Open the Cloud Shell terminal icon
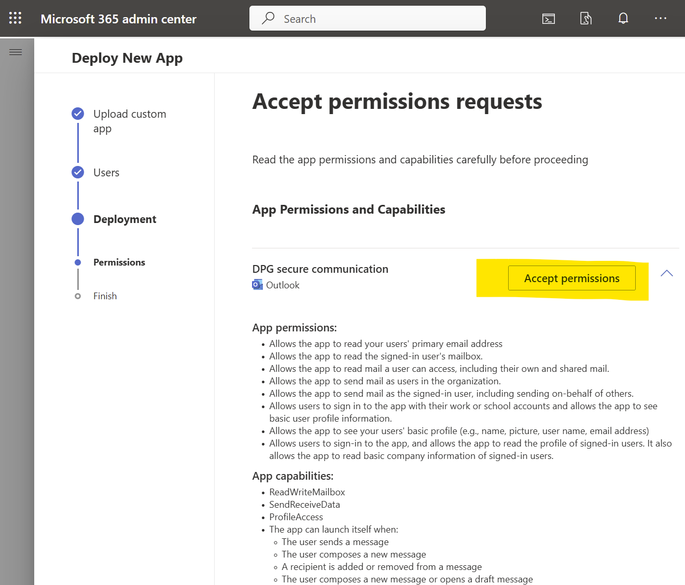Viewport: 685px width, 585px height. [x=548, y=19]
